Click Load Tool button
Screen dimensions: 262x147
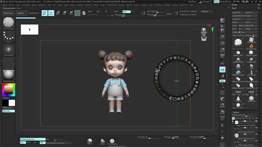[238, 12]
